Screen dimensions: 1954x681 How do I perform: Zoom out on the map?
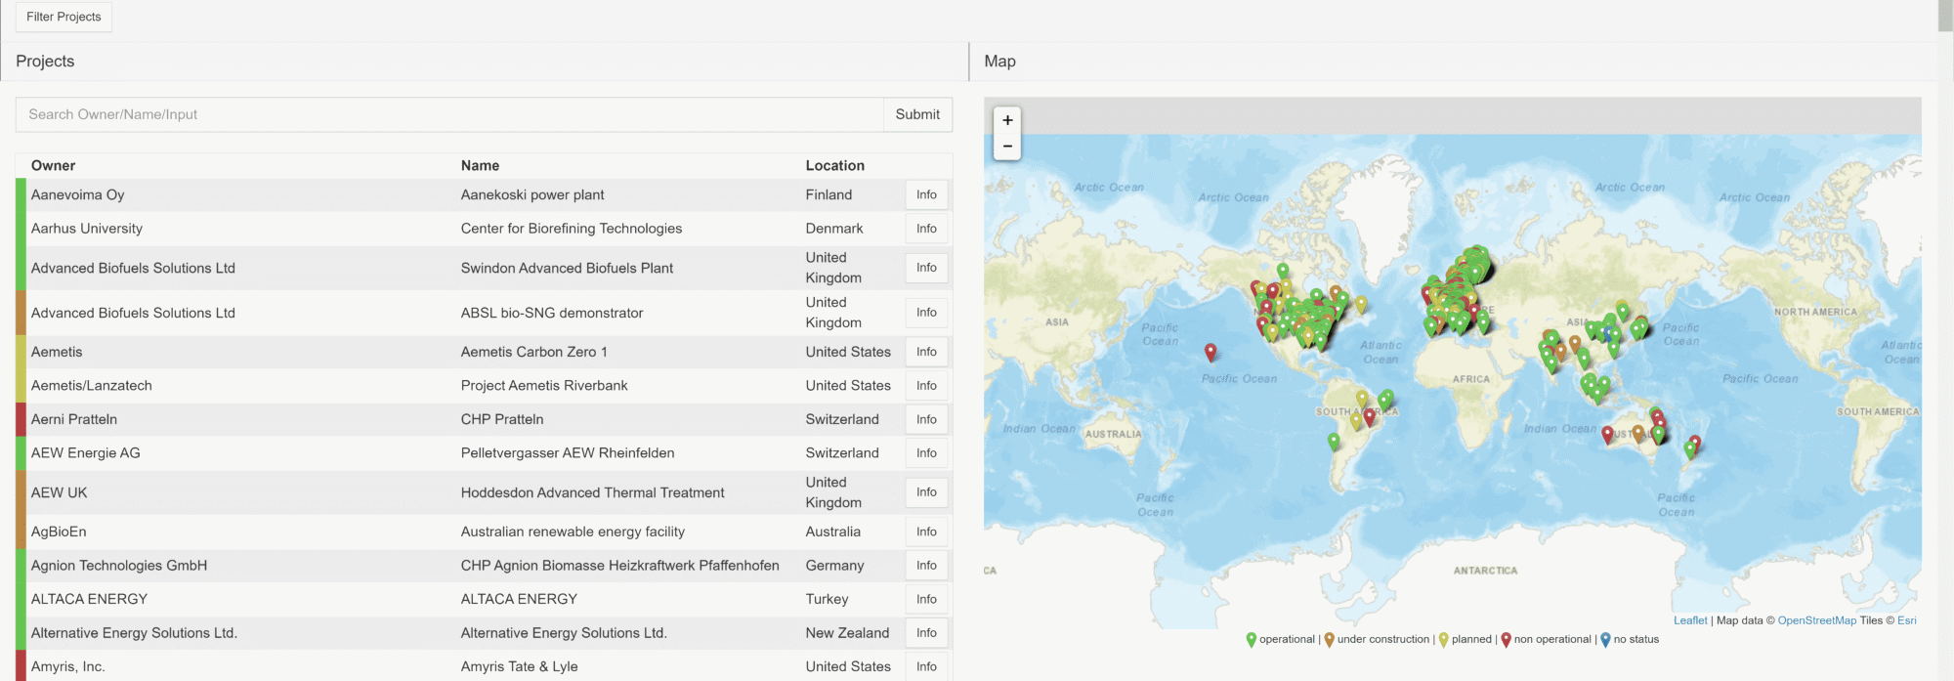[x=1007, y=147]
